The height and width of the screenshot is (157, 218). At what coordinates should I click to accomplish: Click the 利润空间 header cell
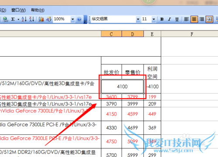tap(152, 72)
